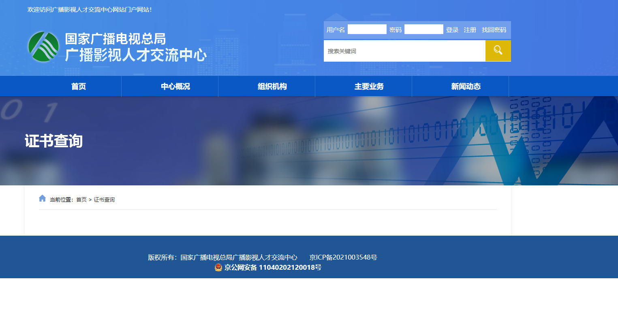Open the 找回密码 link
This screenshot has width=618, height=318.
pos(494,30)
